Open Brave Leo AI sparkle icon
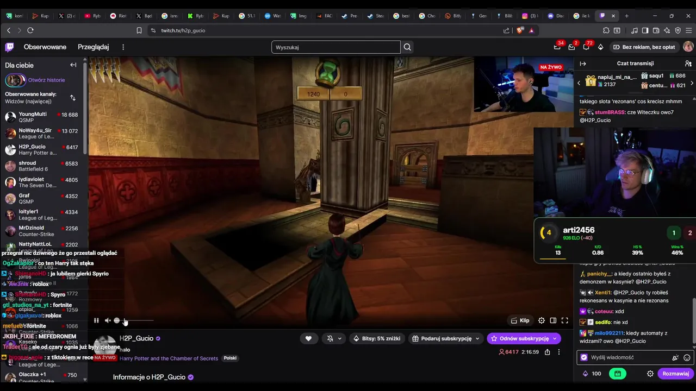 [668, 30]
